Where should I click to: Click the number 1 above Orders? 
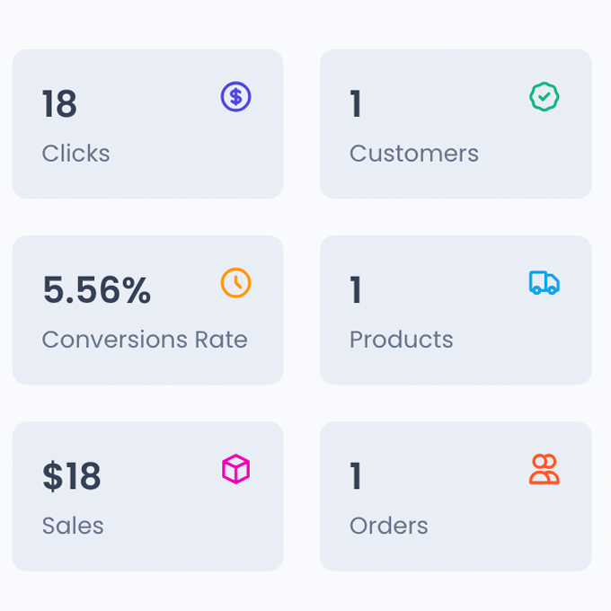[356, 476]
